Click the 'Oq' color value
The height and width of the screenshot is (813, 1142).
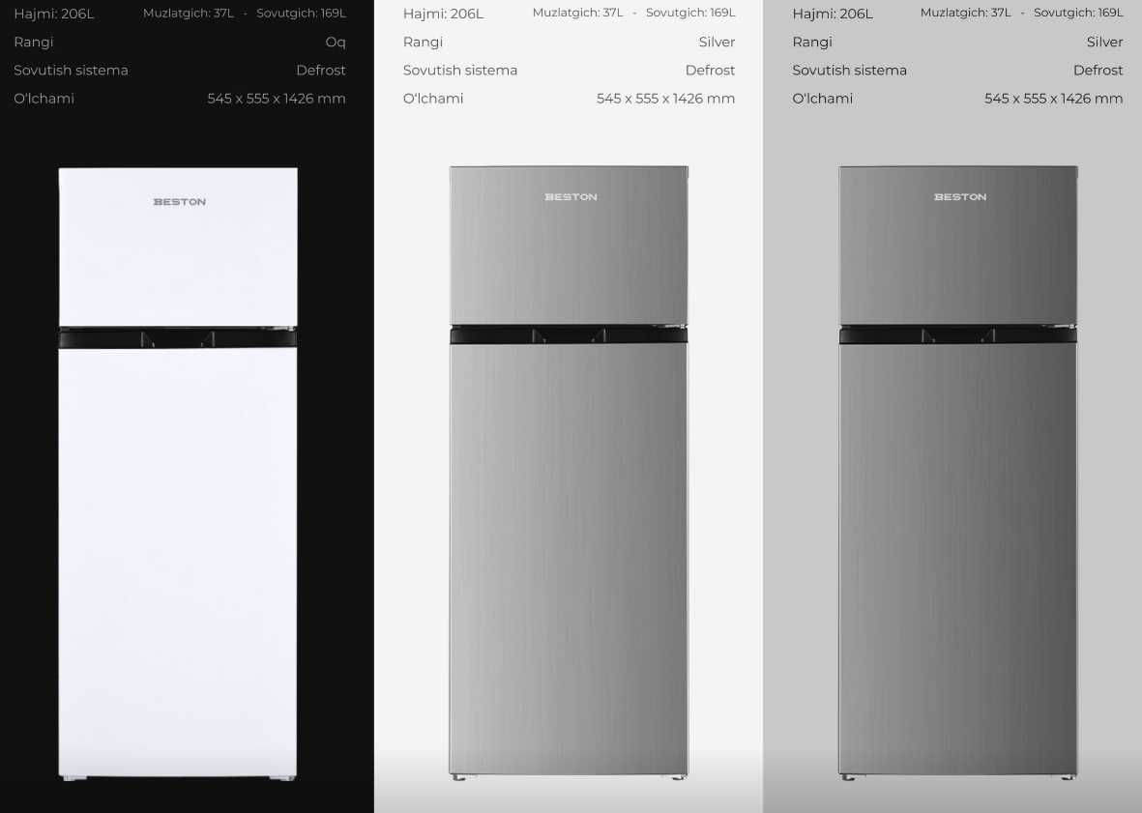click(x=336, y=43)
